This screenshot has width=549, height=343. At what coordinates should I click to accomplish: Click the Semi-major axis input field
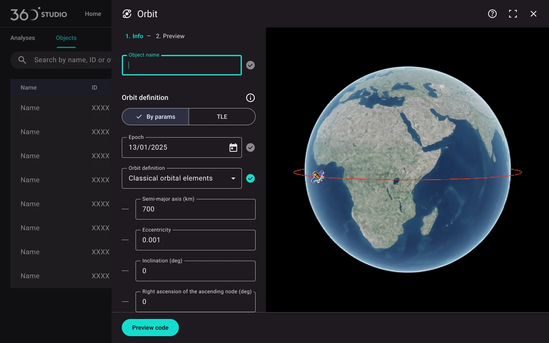196,209
